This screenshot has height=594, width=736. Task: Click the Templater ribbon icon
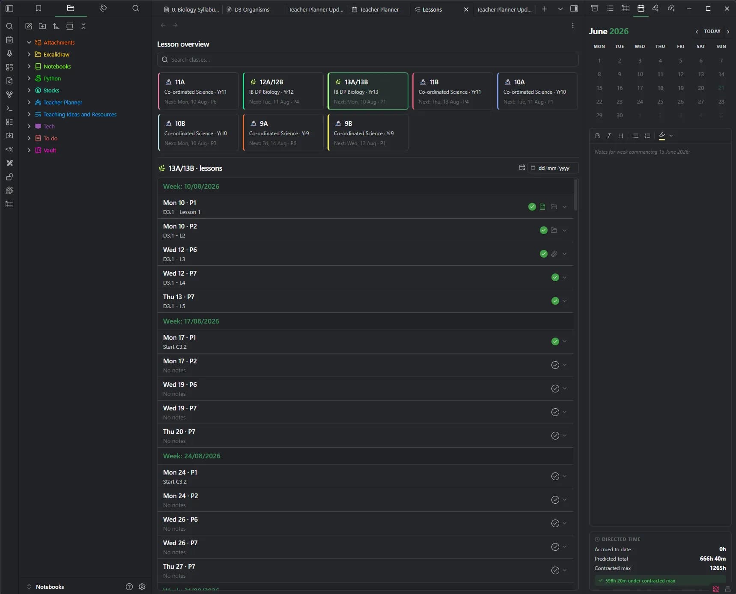coord(9,149)
